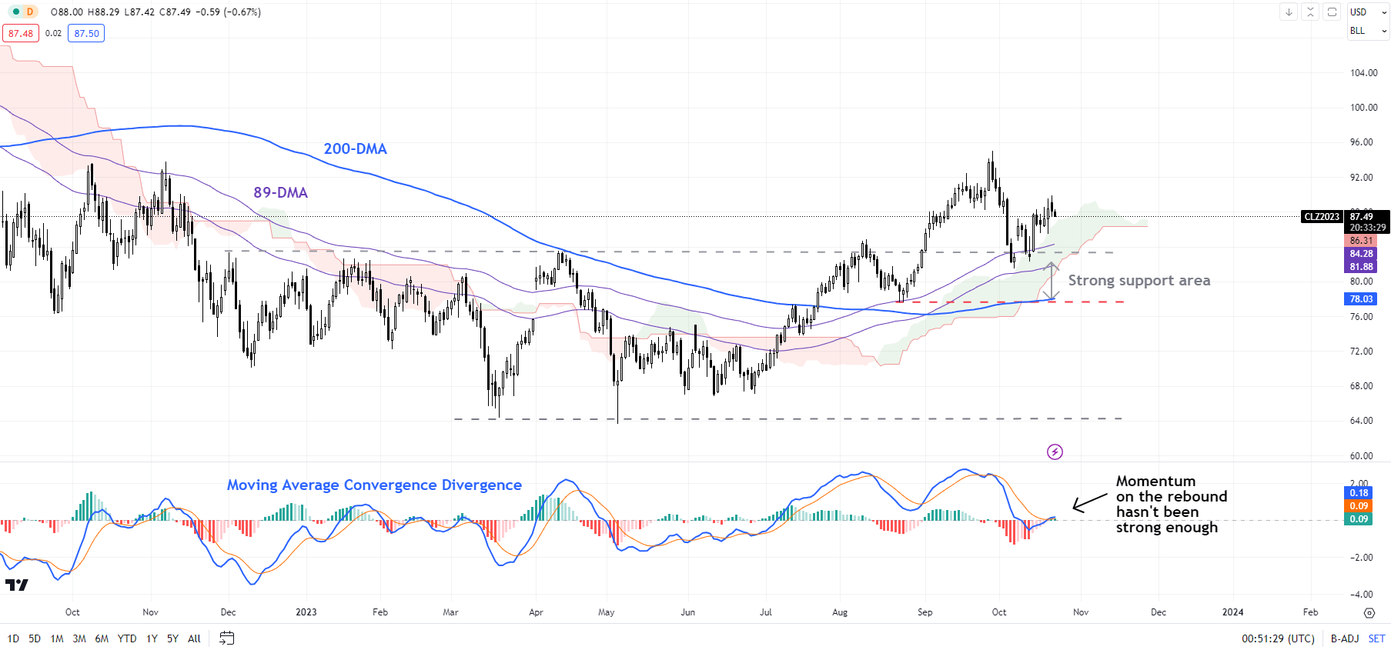Click the move pane down arrow icon
Screen dimensions: 1391x650
pos(1289,12)
